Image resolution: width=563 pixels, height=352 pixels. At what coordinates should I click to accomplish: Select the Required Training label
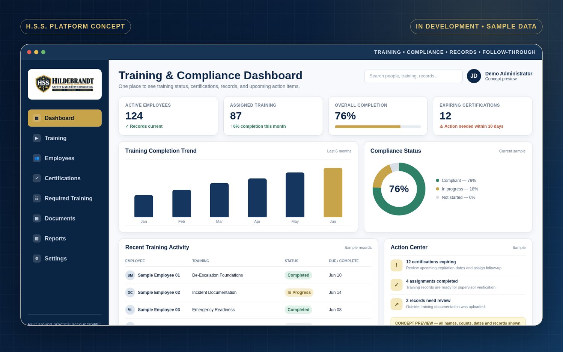pos(68,198)
